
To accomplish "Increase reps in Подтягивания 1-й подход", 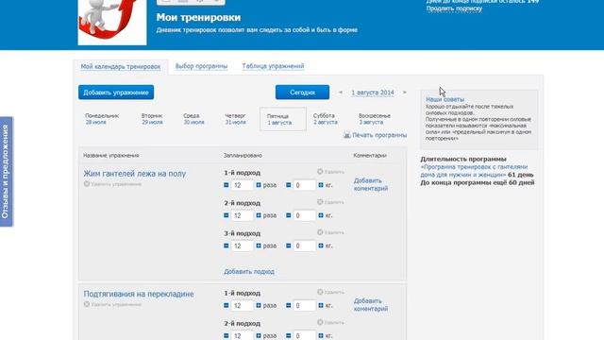I will click(259, 305).
